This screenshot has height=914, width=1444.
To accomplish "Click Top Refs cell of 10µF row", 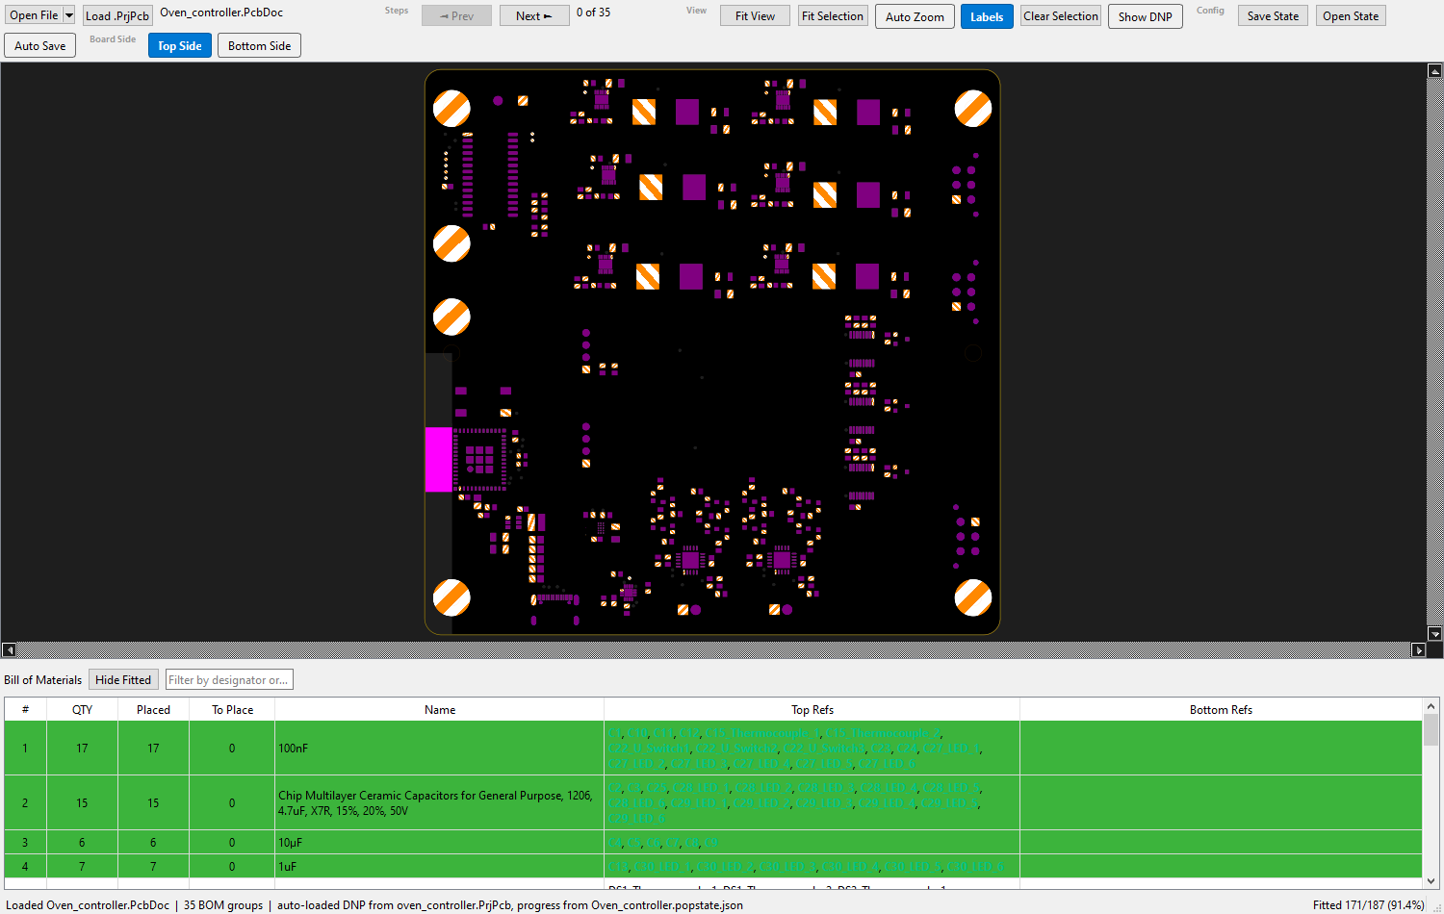I will (x=812, y=842).
